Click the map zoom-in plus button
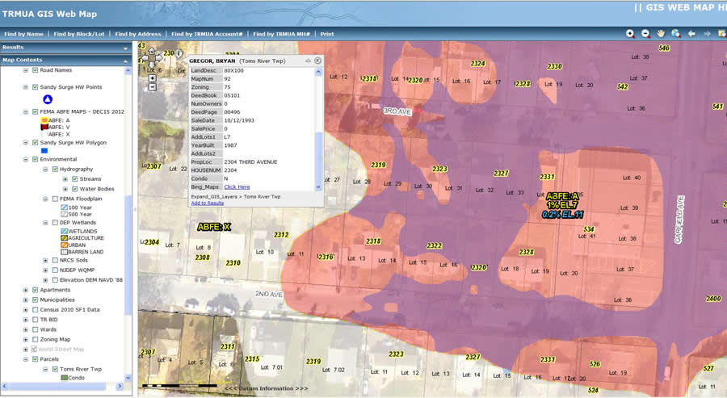The height and width of the screenshot is (398, 727). tap(152, 78)
